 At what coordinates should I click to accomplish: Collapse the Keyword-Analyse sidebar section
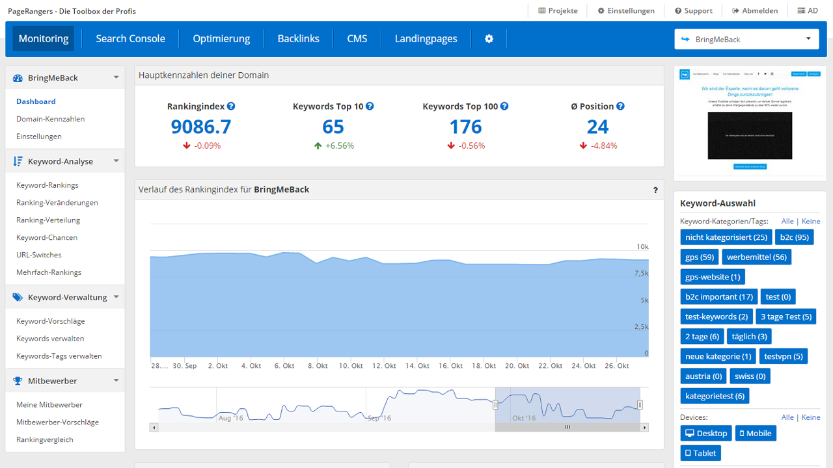click(x=116, y=161)
